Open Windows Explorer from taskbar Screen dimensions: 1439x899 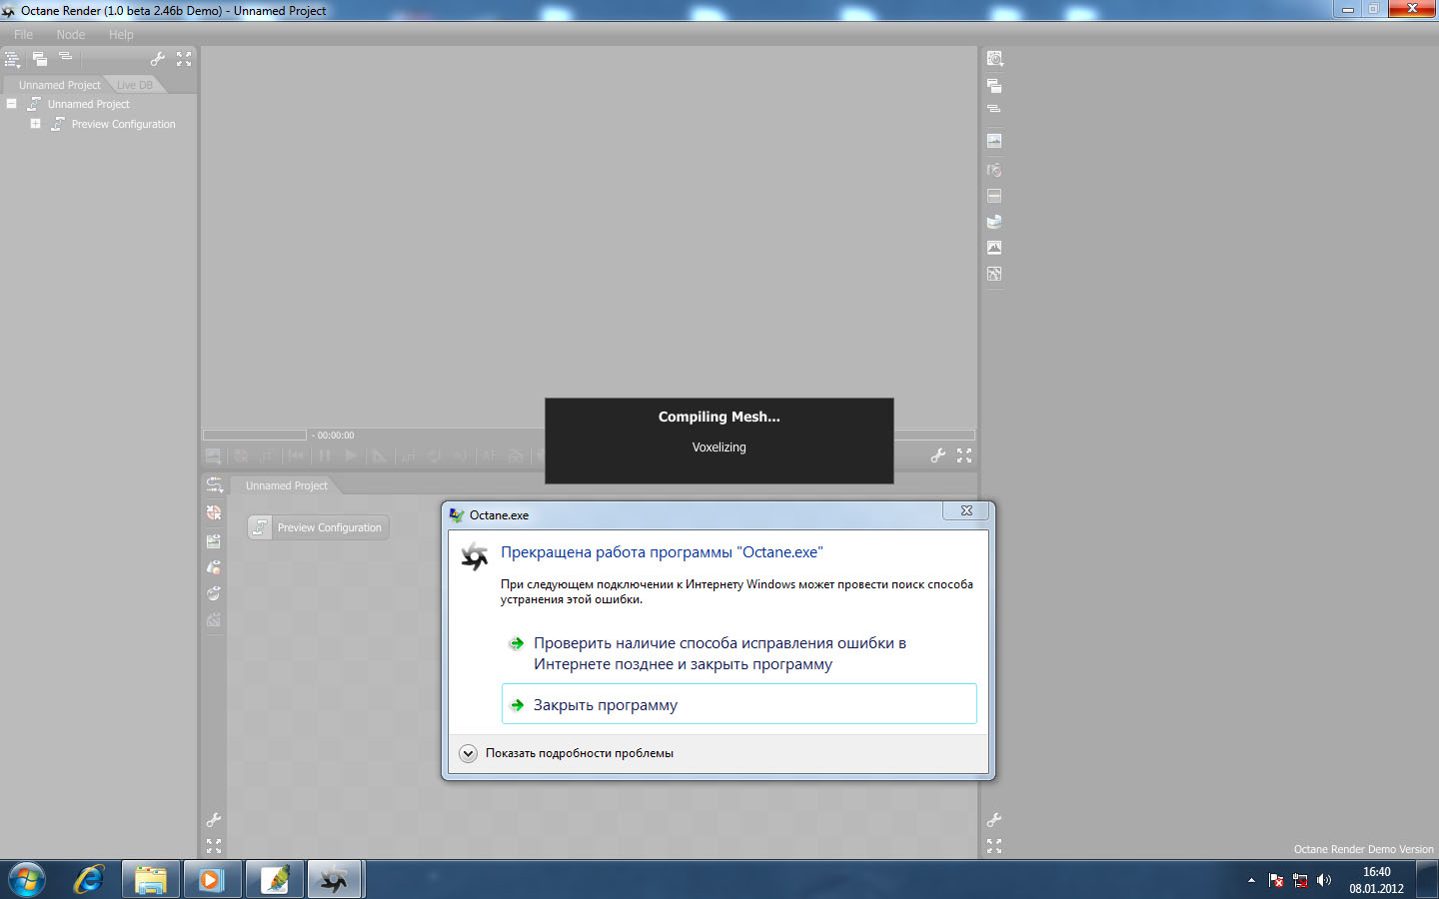[151, 880]
